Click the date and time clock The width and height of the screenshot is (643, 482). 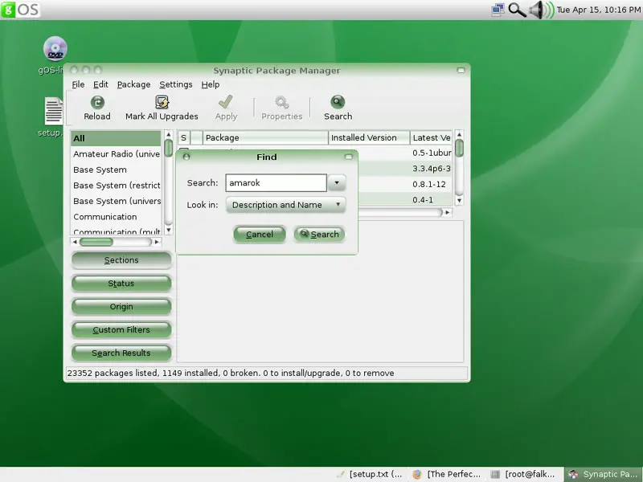(x=598, y=10)
